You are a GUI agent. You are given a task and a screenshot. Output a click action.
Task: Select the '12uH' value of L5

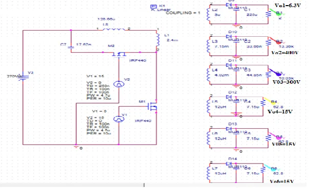220,107
